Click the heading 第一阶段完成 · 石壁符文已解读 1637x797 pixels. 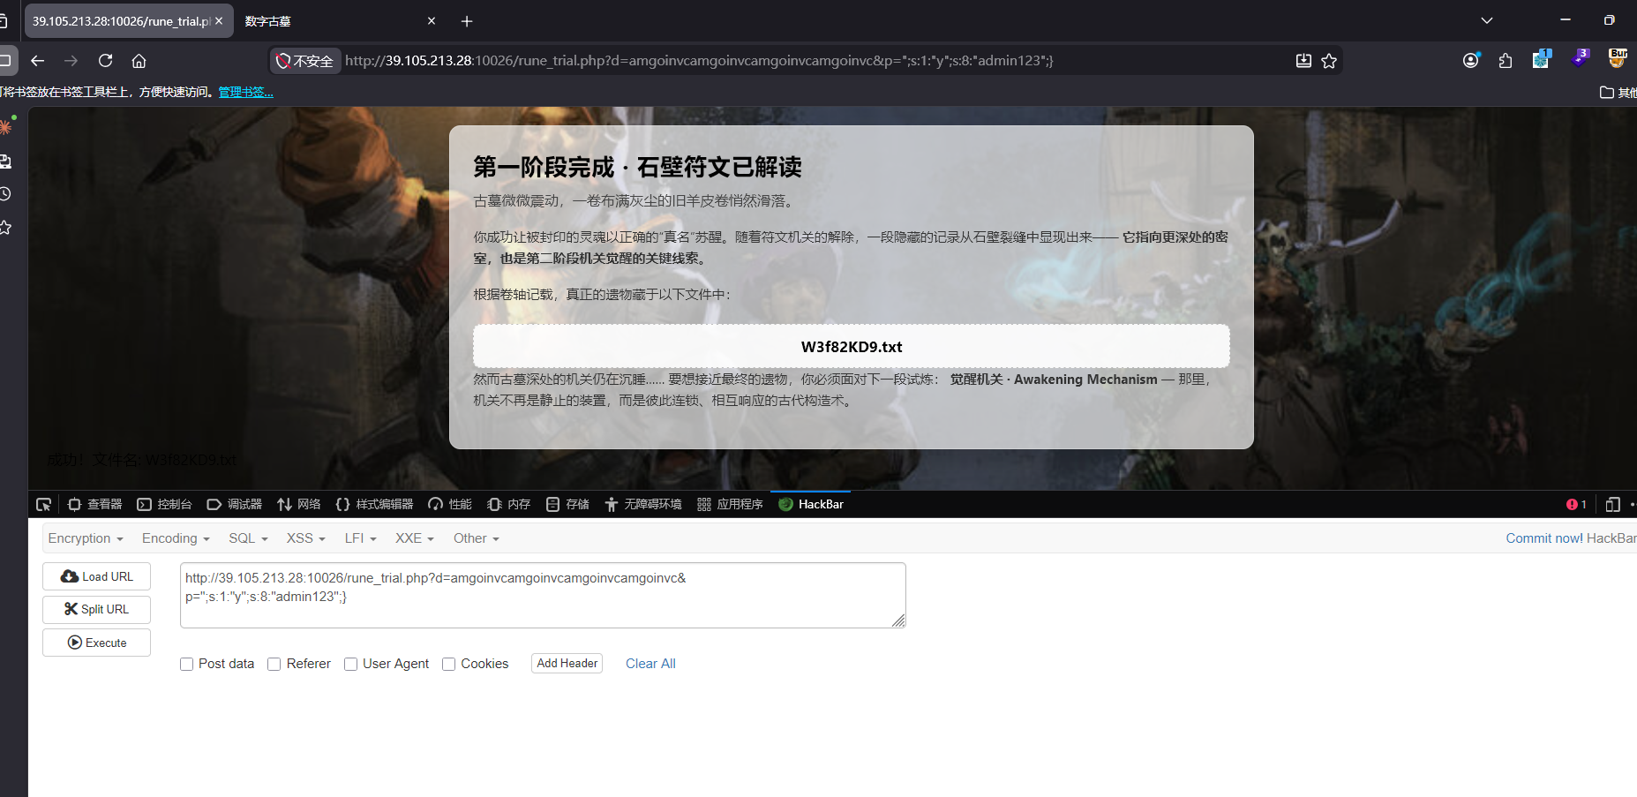coord(637,167)
